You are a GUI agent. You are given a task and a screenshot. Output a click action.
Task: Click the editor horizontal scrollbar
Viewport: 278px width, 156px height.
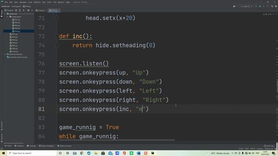click(x=117, y=140)
